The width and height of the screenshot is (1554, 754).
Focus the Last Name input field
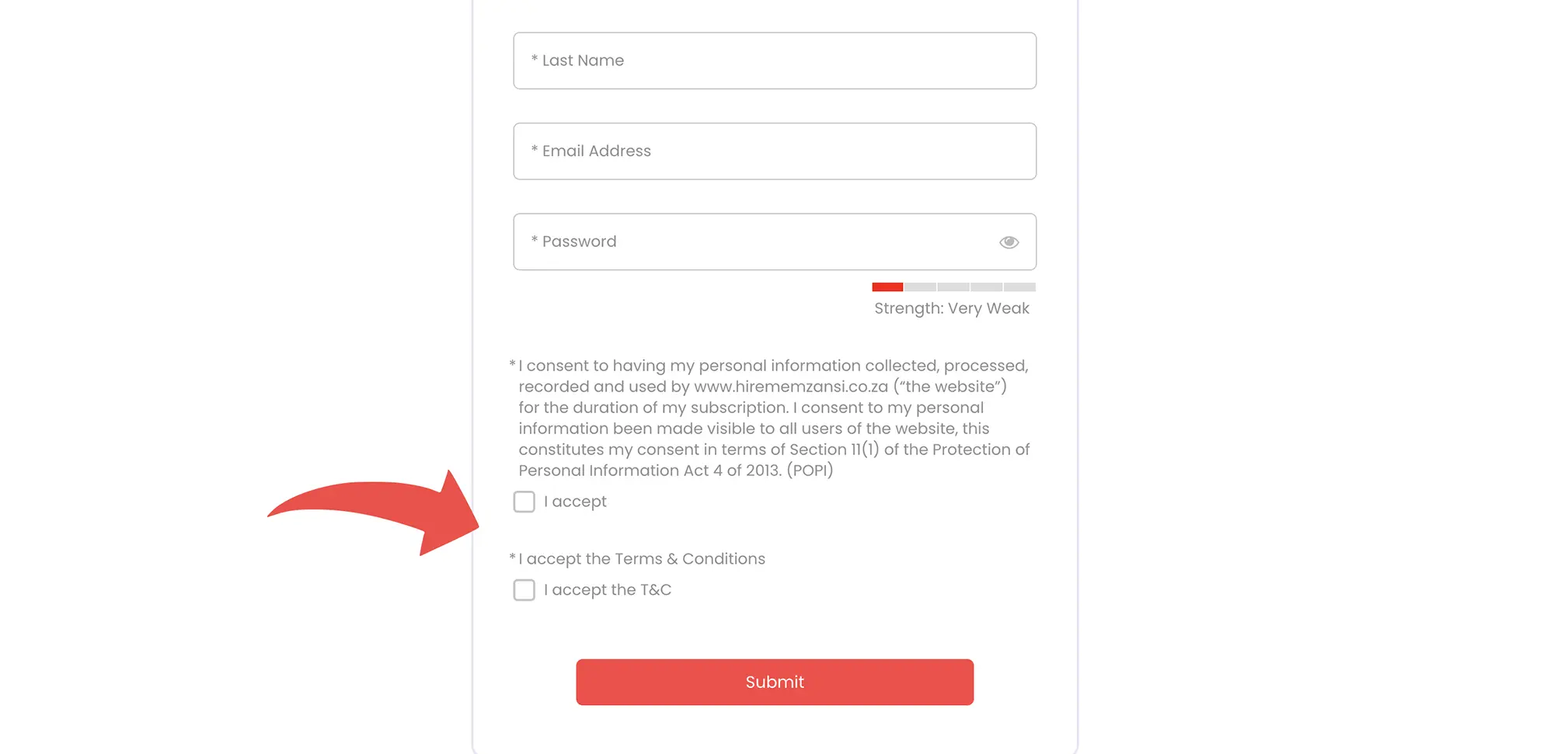click(x=774, y=61)
